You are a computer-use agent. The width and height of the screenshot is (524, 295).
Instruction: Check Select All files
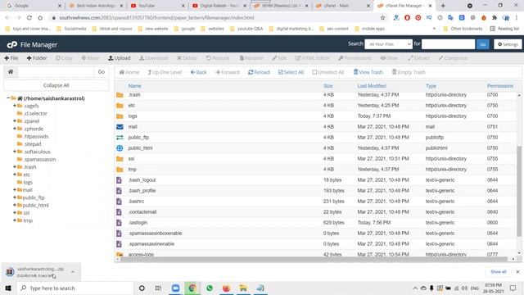pyautogui.click(x=291, y=72)
